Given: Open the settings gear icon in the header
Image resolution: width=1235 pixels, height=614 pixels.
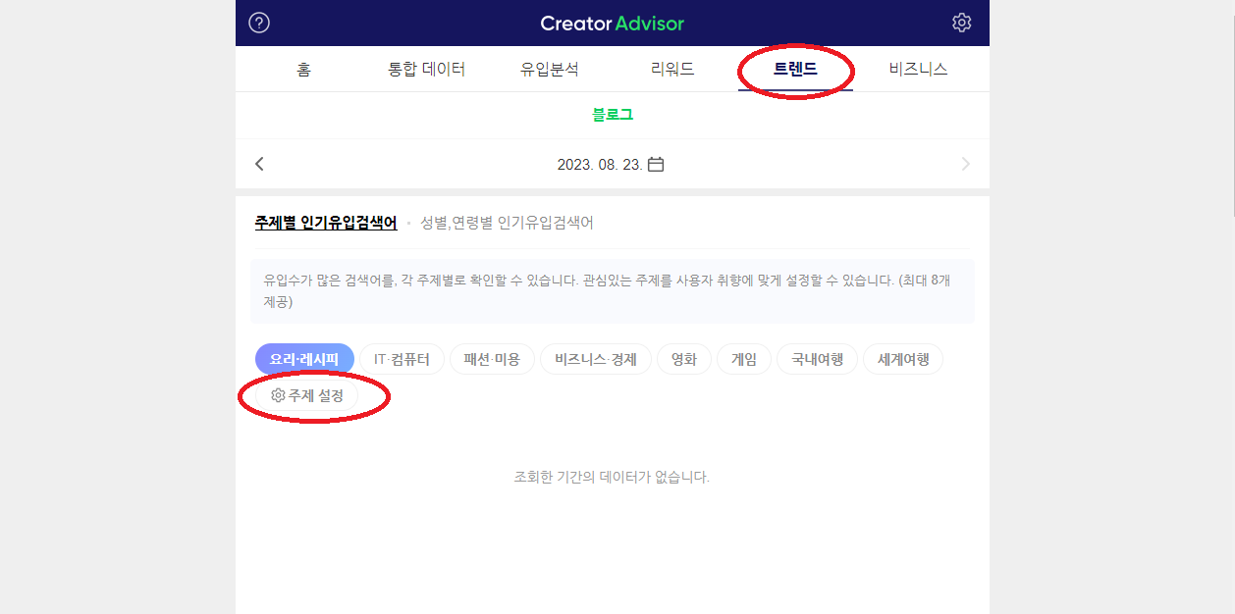Looking at the screenshot, I should pos(962,23).
